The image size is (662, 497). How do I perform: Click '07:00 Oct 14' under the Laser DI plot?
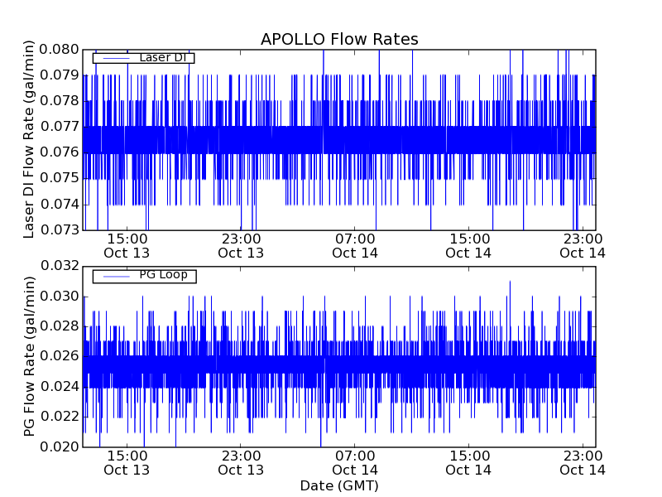[355, 246]
